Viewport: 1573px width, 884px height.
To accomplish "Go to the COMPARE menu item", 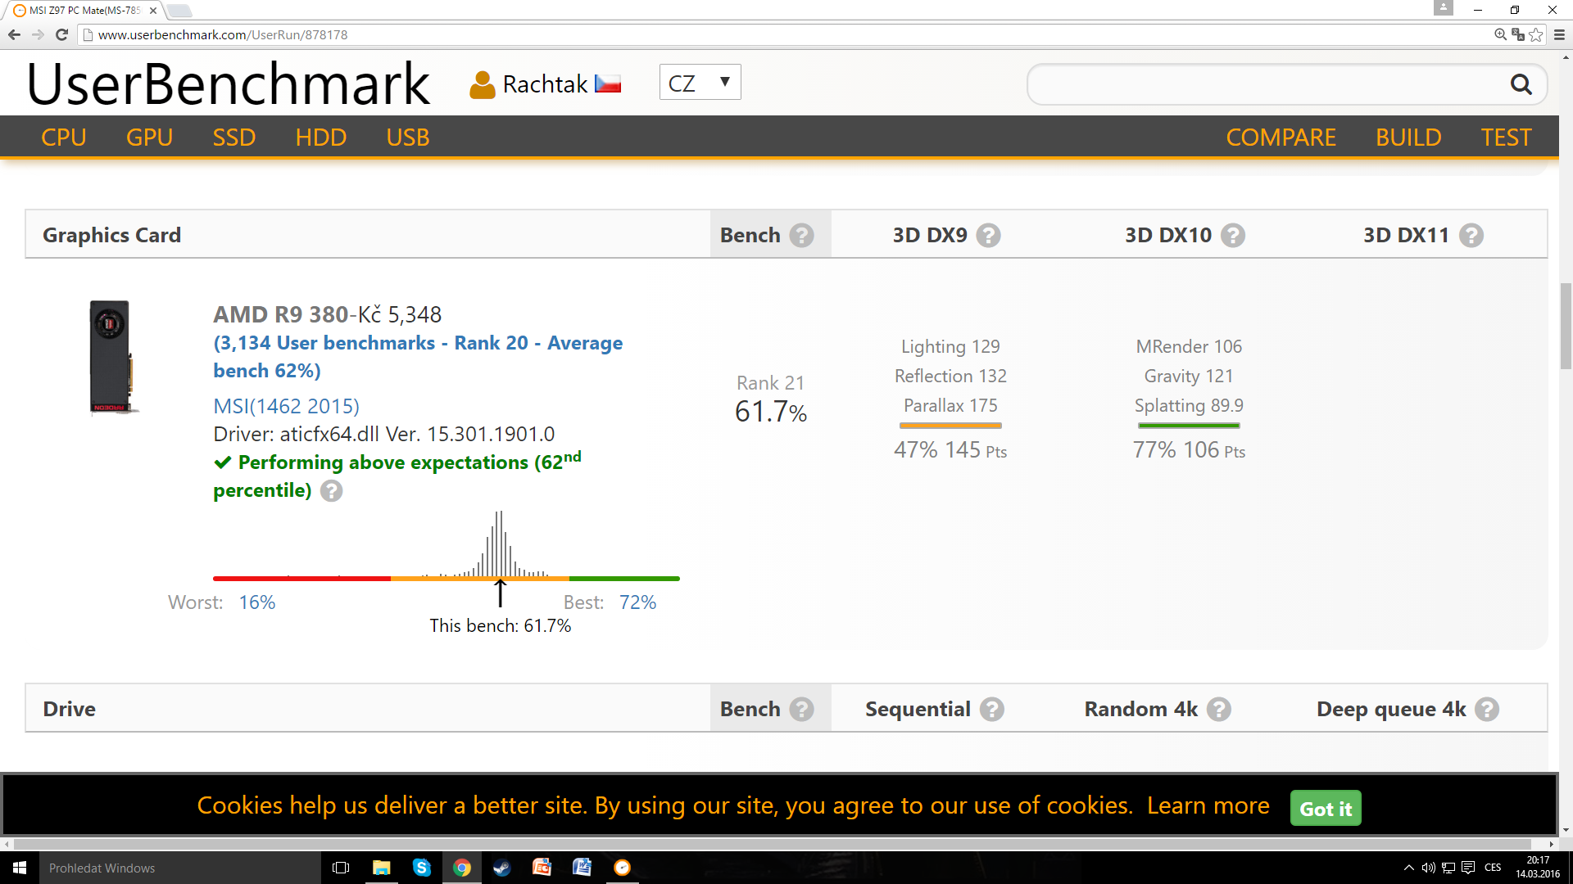I will click(1281, 138).
